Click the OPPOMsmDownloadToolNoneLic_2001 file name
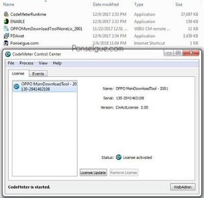 (46, 29)
